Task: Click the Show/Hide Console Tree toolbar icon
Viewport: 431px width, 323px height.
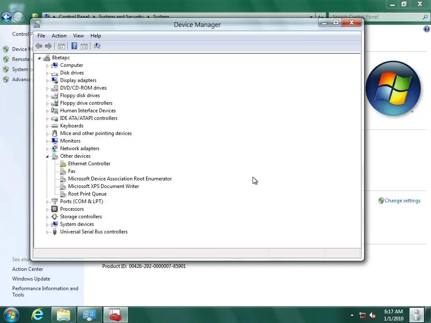Action: (x=61, y=46)
